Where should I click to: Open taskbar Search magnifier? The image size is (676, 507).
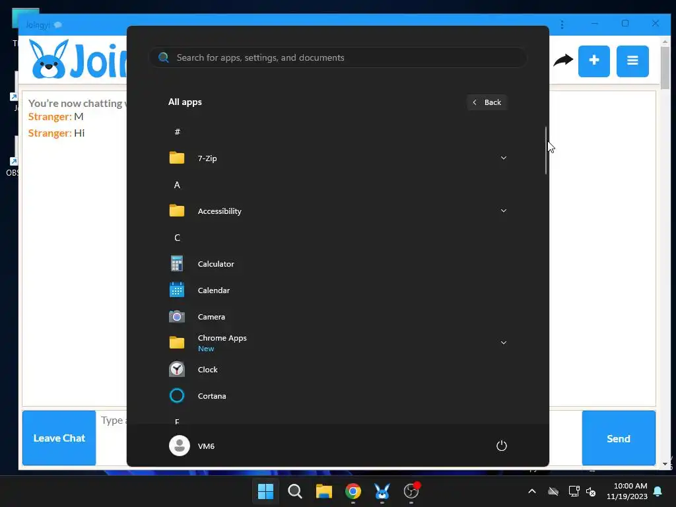(295, 491)
